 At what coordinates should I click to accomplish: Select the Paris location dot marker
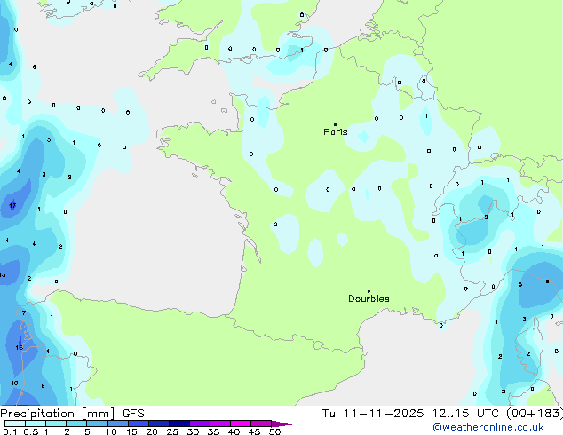pyautogui.click(x=336, y=124)
